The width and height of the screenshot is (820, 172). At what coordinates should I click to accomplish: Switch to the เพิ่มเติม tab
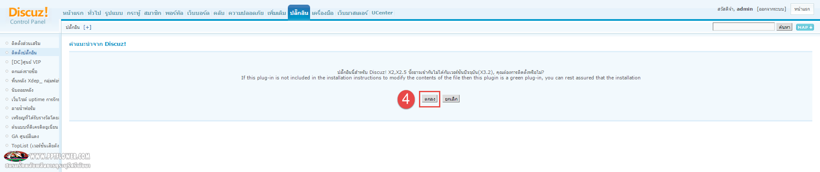[x=277, y=13]
